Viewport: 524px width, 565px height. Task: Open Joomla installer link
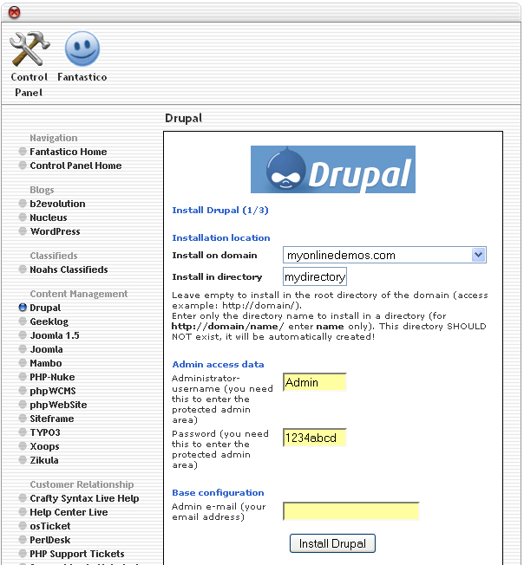[x=46, y=349]
